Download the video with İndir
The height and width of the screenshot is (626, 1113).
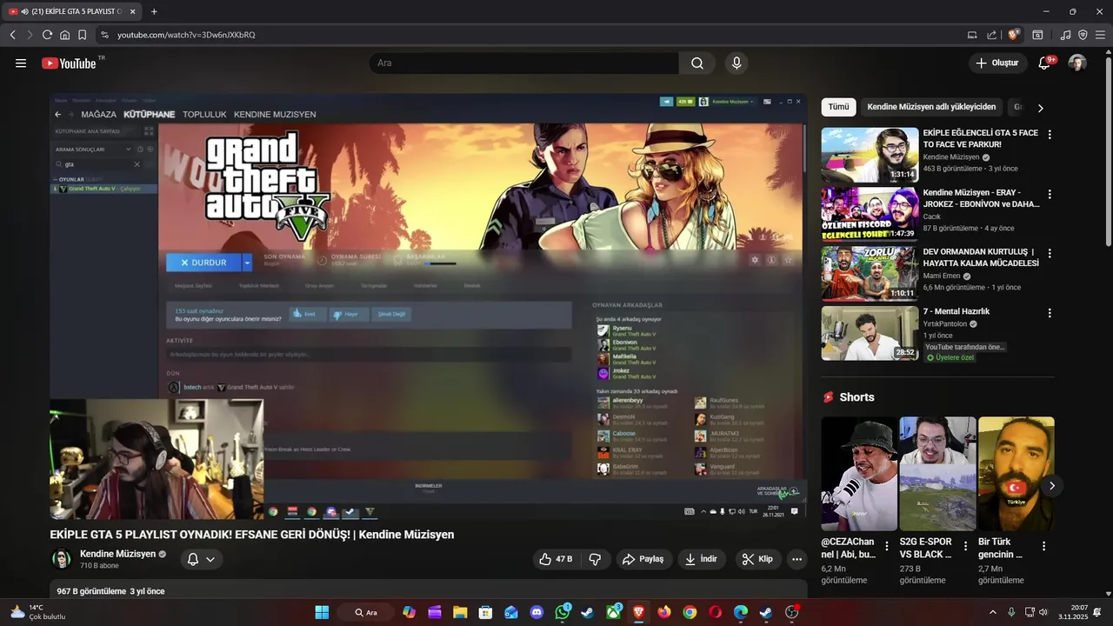pyautogui.click(x=701, y=559)
